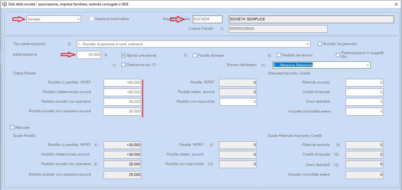Image resolution: width=402 pixels, height=190 pixels.
Task: Click the Totale Redditi section heading
Action: click(x=25, y=73)
